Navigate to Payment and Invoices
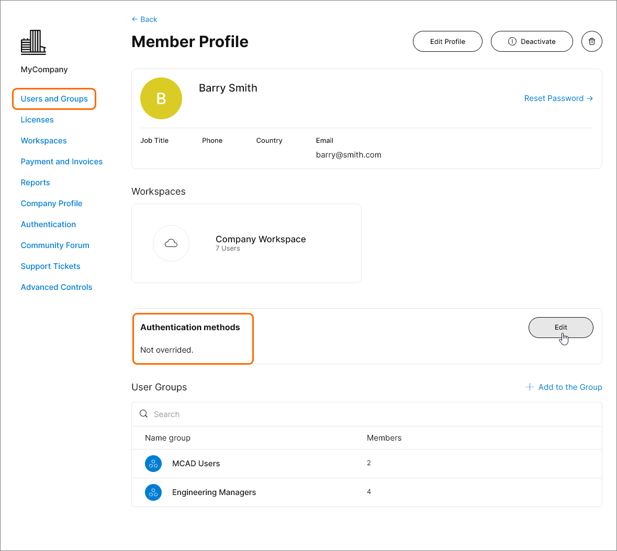 pos(62,162)
